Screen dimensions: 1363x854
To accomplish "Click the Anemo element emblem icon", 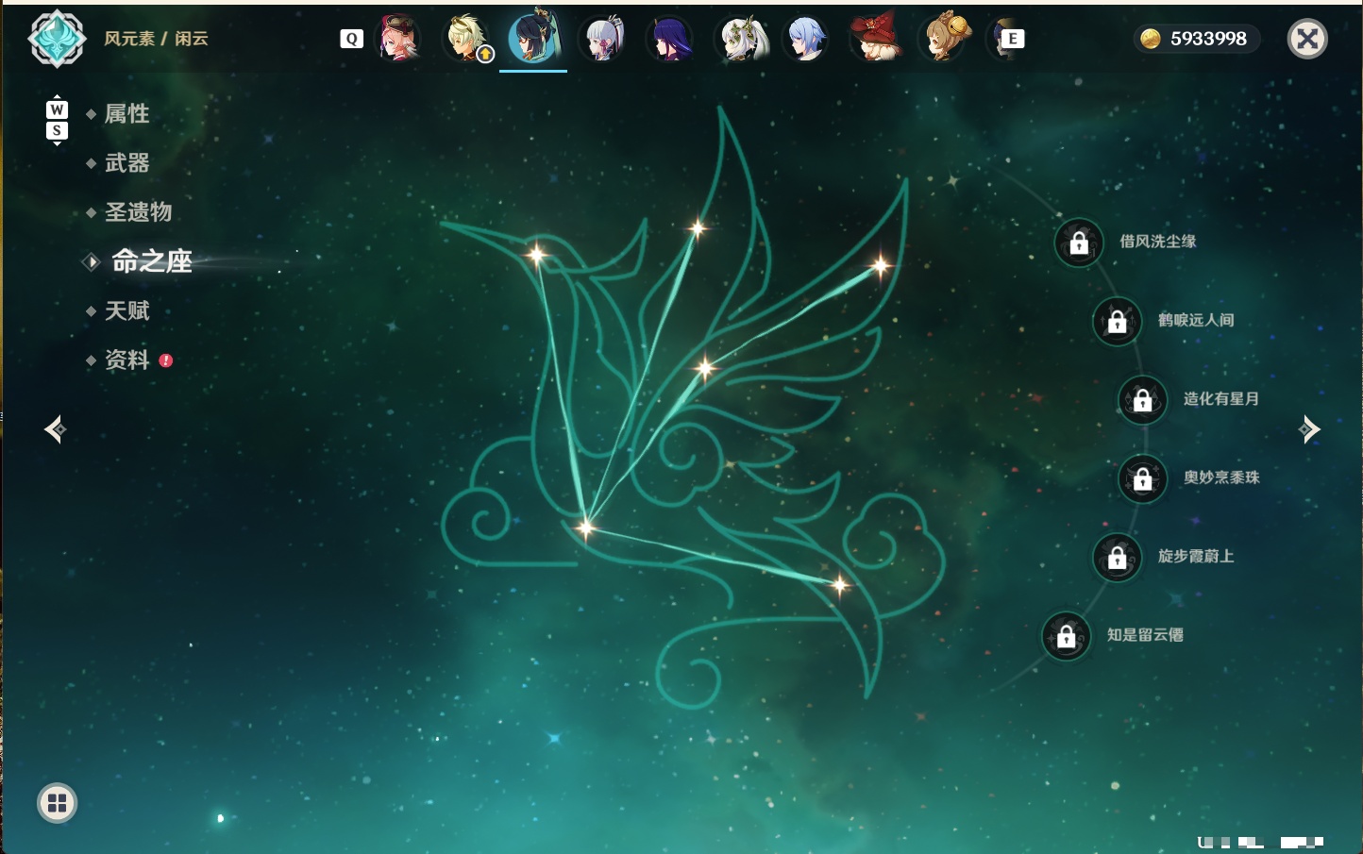I will (57, 39).
